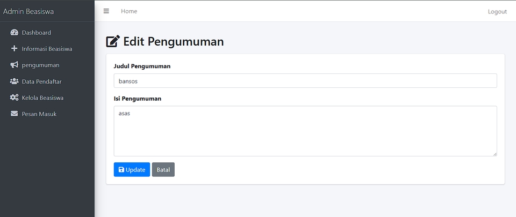Click the envelope icon for Pesan Masuk

tap(15, 114)
